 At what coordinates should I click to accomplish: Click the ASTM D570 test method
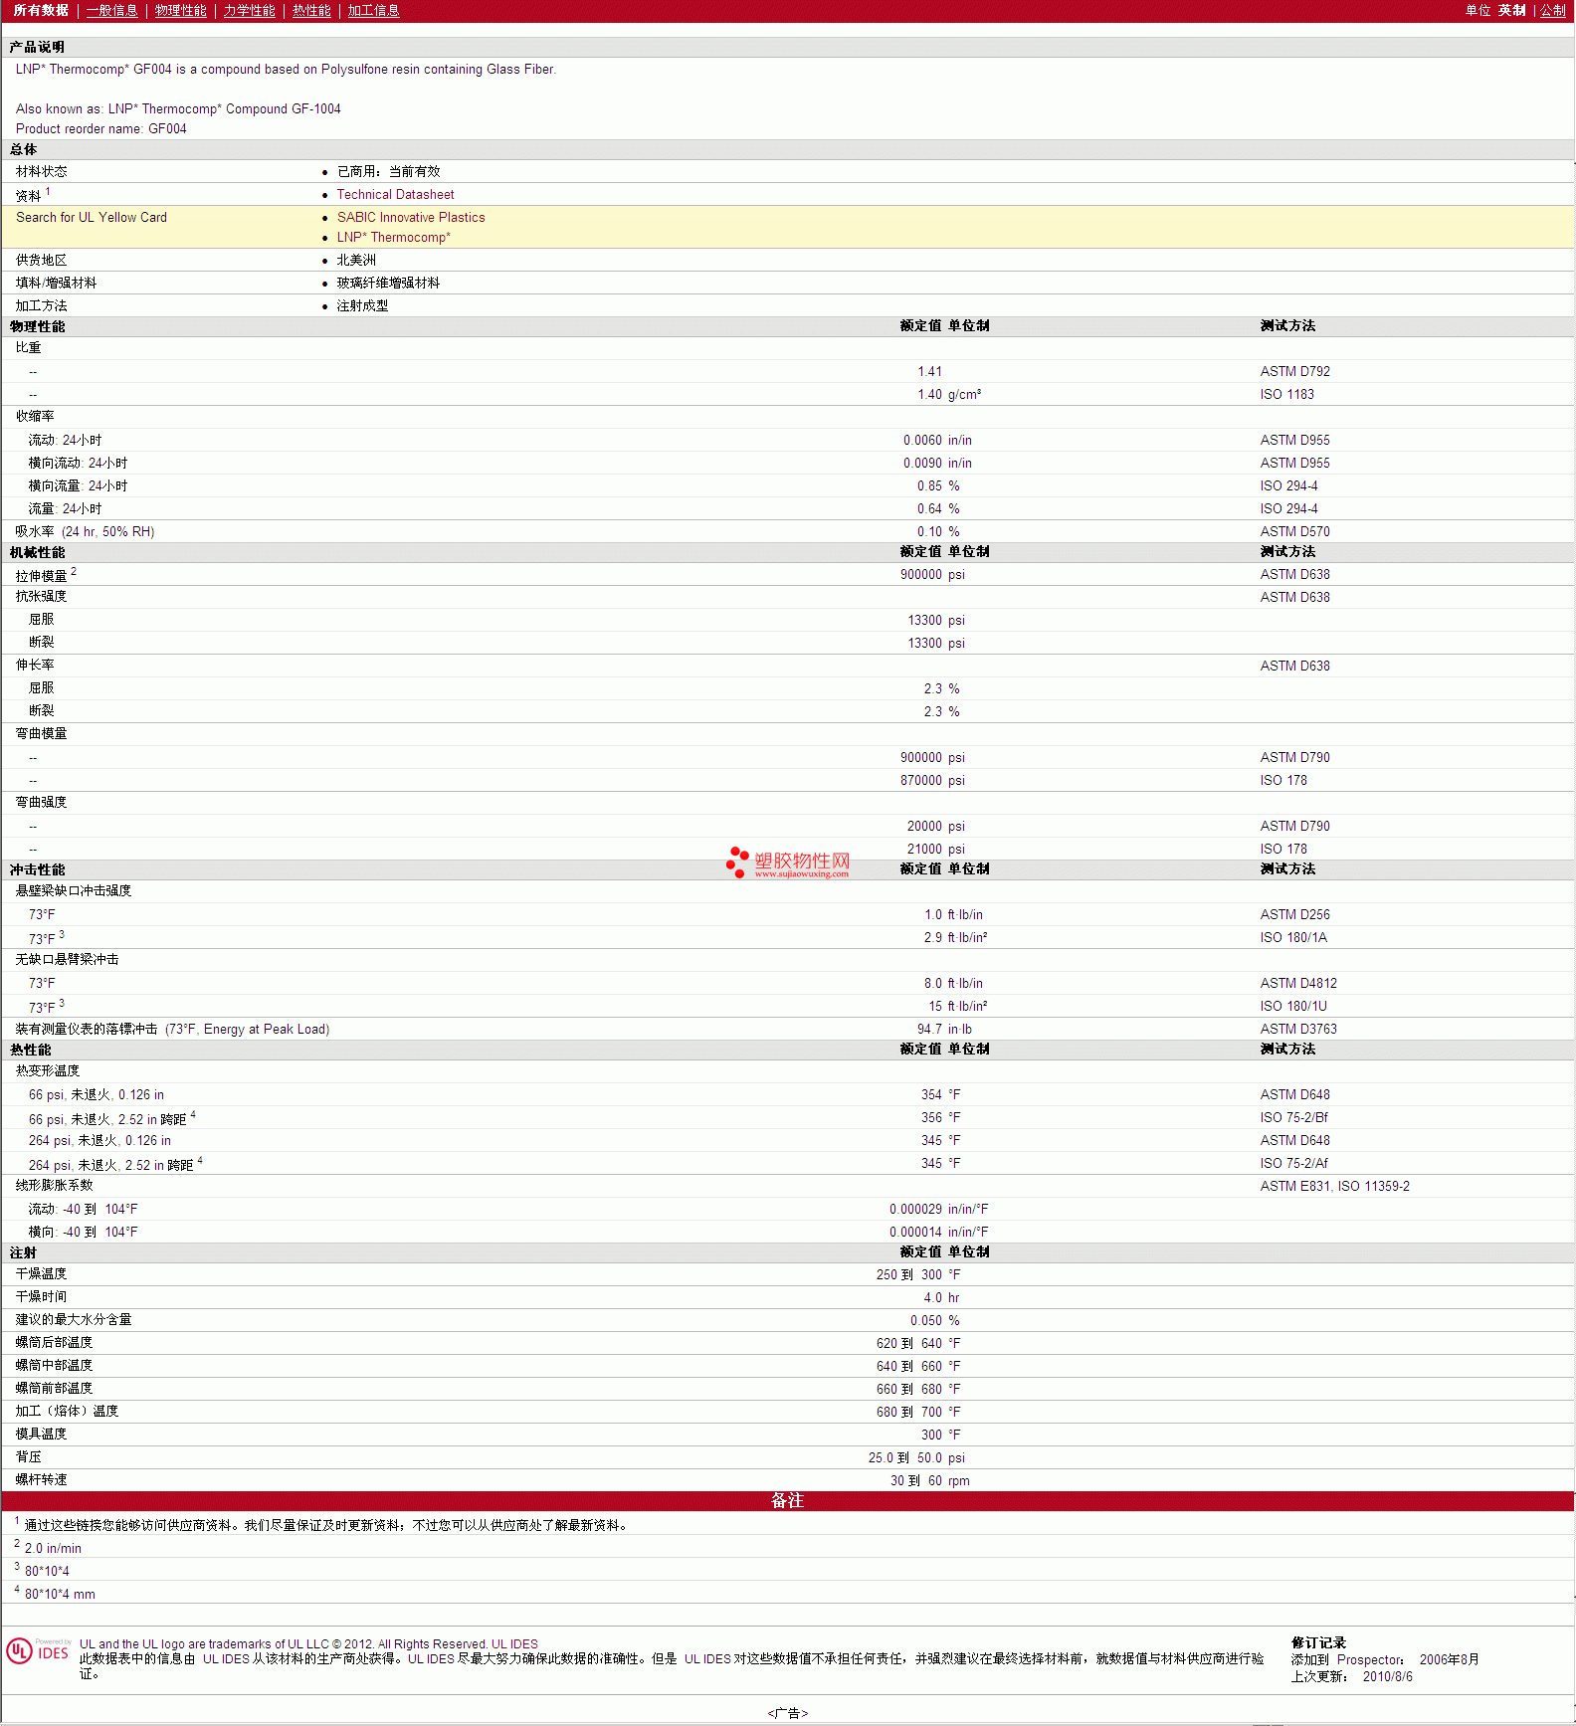(x=1294, y=532)
